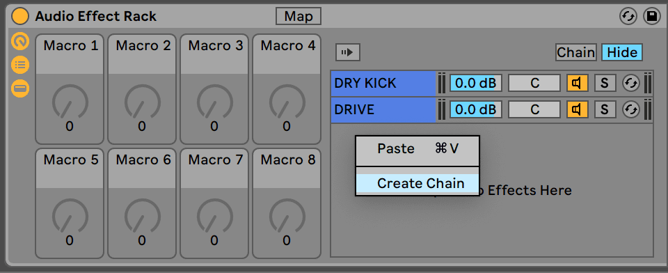Toggle the devices view icon

click(20, 88)
